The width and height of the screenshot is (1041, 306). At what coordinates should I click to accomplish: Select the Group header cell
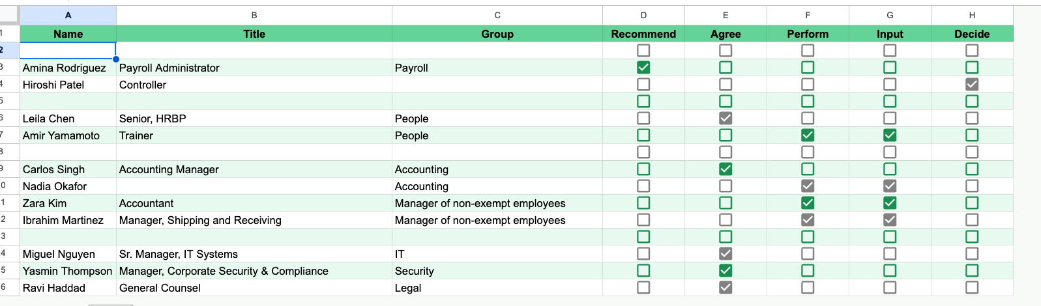497,34
